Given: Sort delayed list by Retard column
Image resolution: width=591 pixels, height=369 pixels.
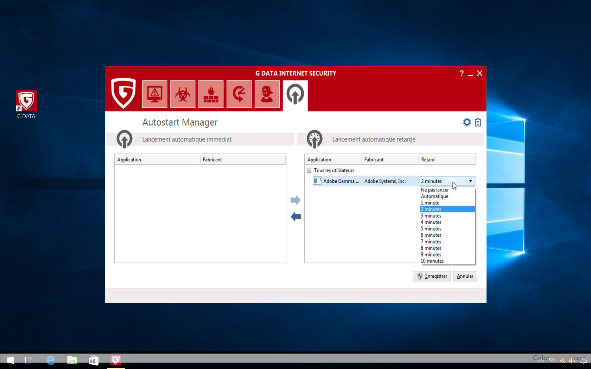Looking at the screenshot, I should (447, 160).
